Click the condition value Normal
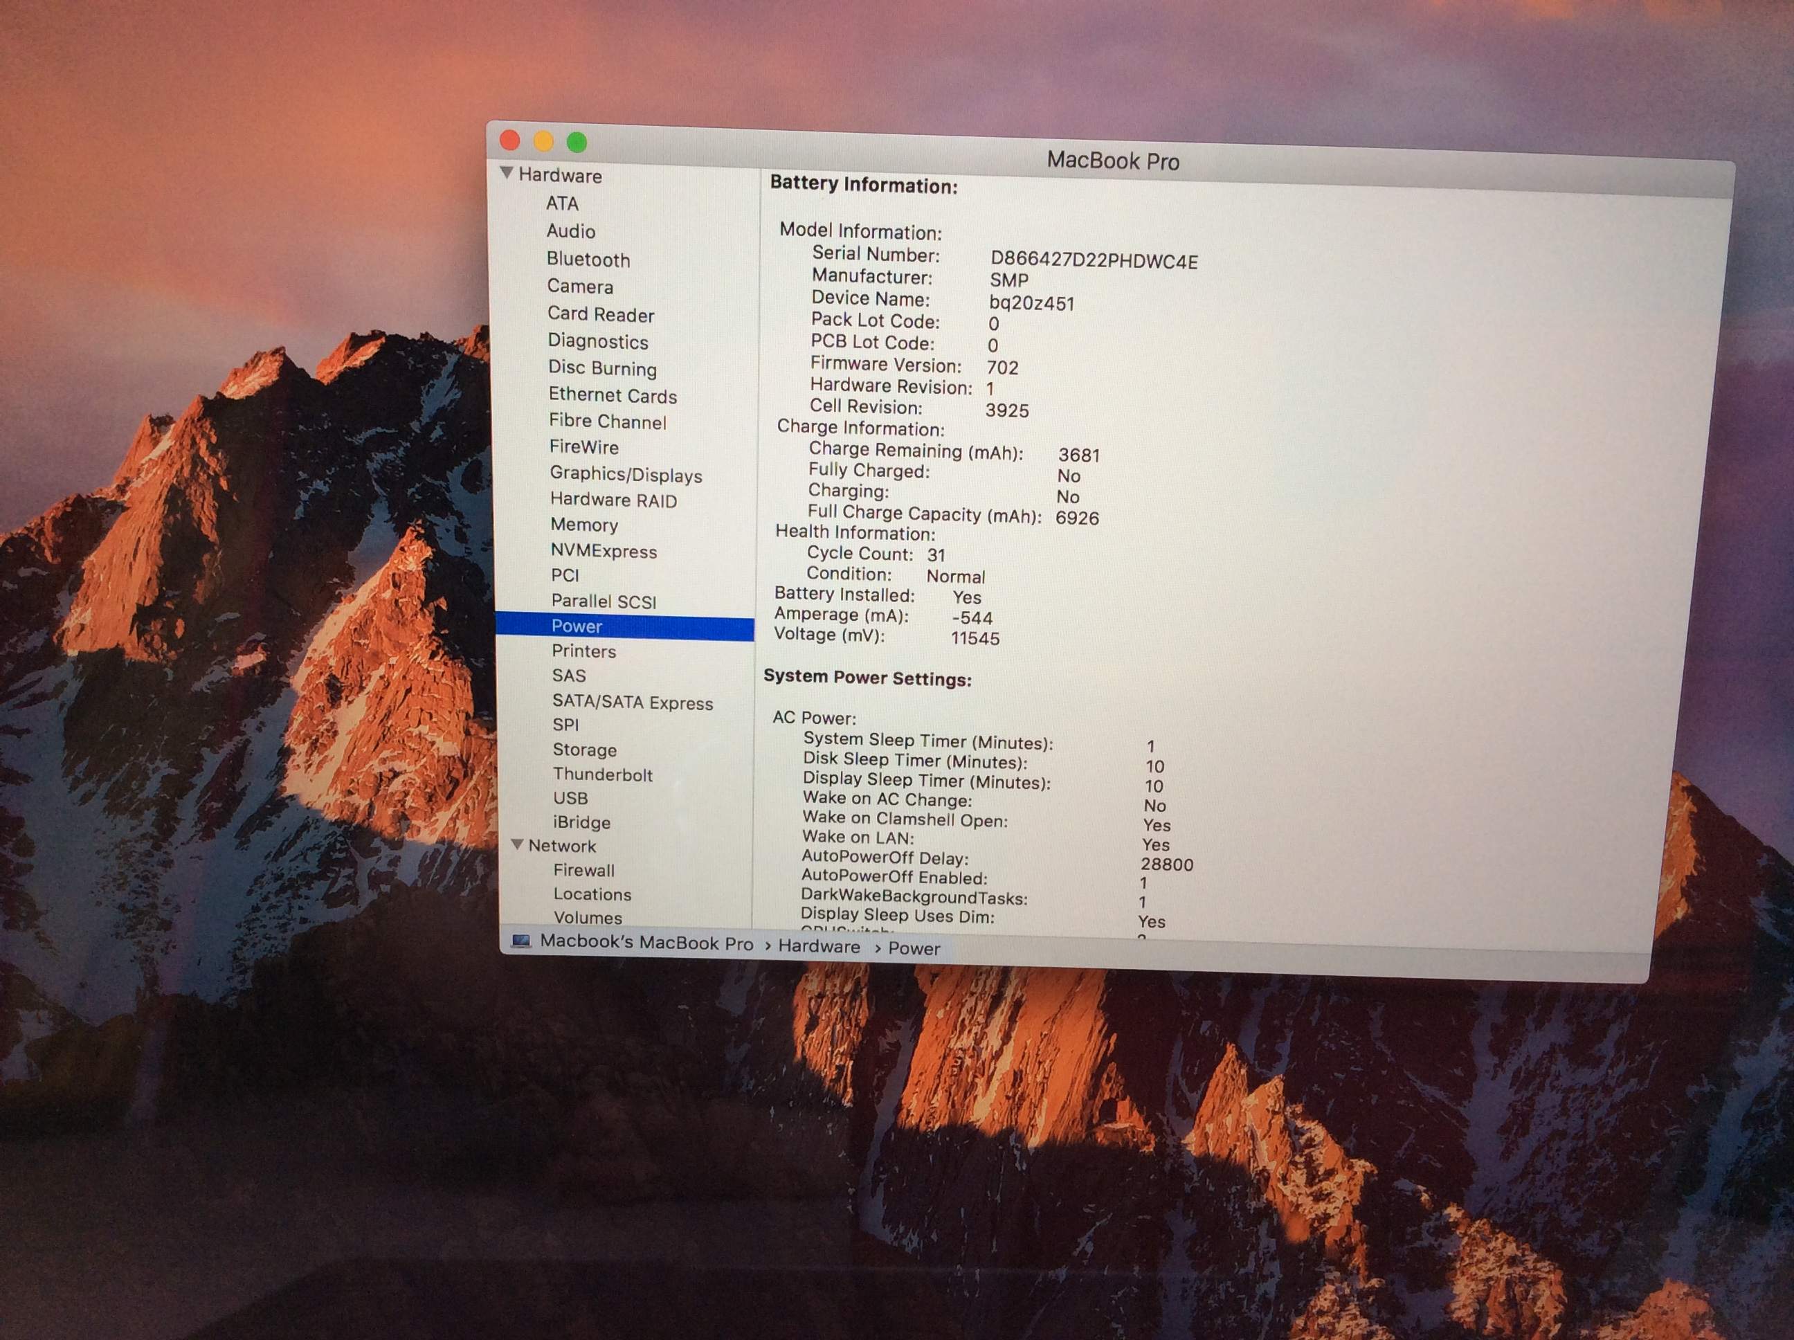This screenshot has width=1794, height=1340. (955, 577)
